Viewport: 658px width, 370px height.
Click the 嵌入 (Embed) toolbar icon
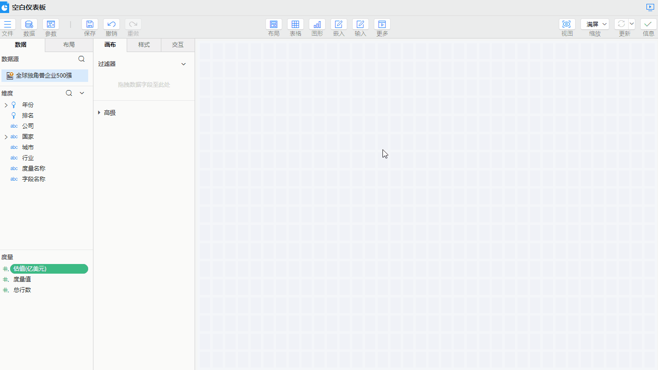(x=339, y=24)
